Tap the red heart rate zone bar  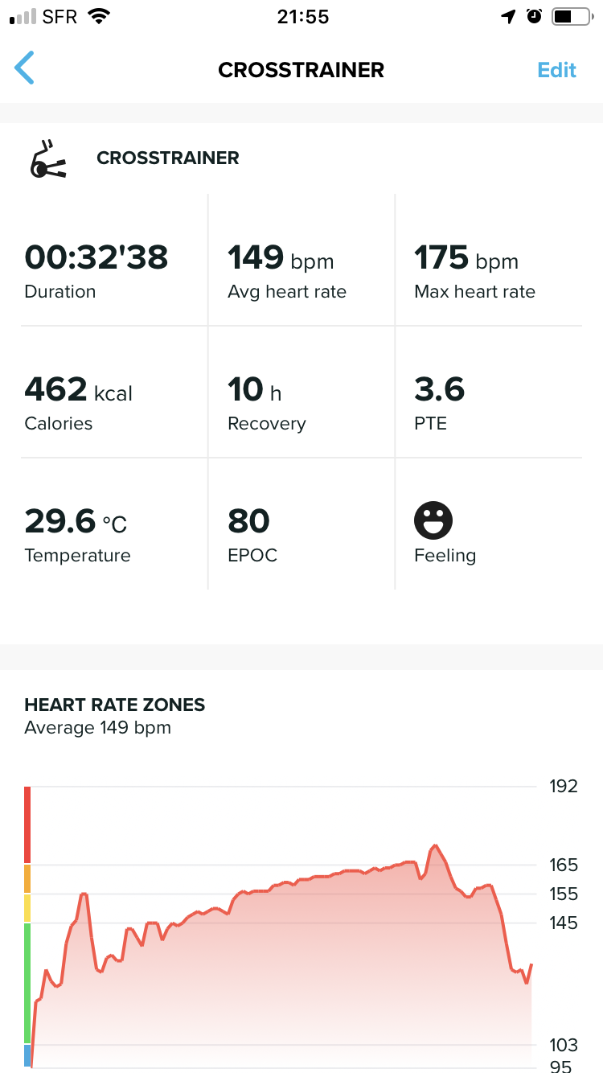27,824
